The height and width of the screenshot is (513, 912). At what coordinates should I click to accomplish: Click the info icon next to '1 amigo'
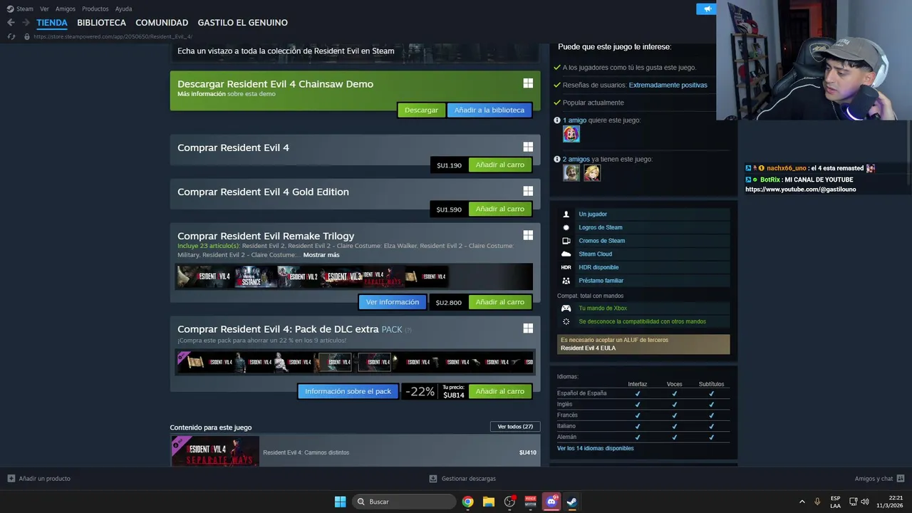pyautogui.click(x=557, y=120)
